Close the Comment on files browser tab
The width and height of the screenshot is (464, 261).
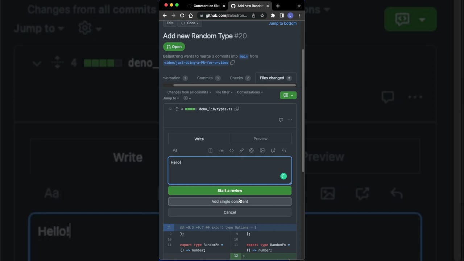click(224, 6)
